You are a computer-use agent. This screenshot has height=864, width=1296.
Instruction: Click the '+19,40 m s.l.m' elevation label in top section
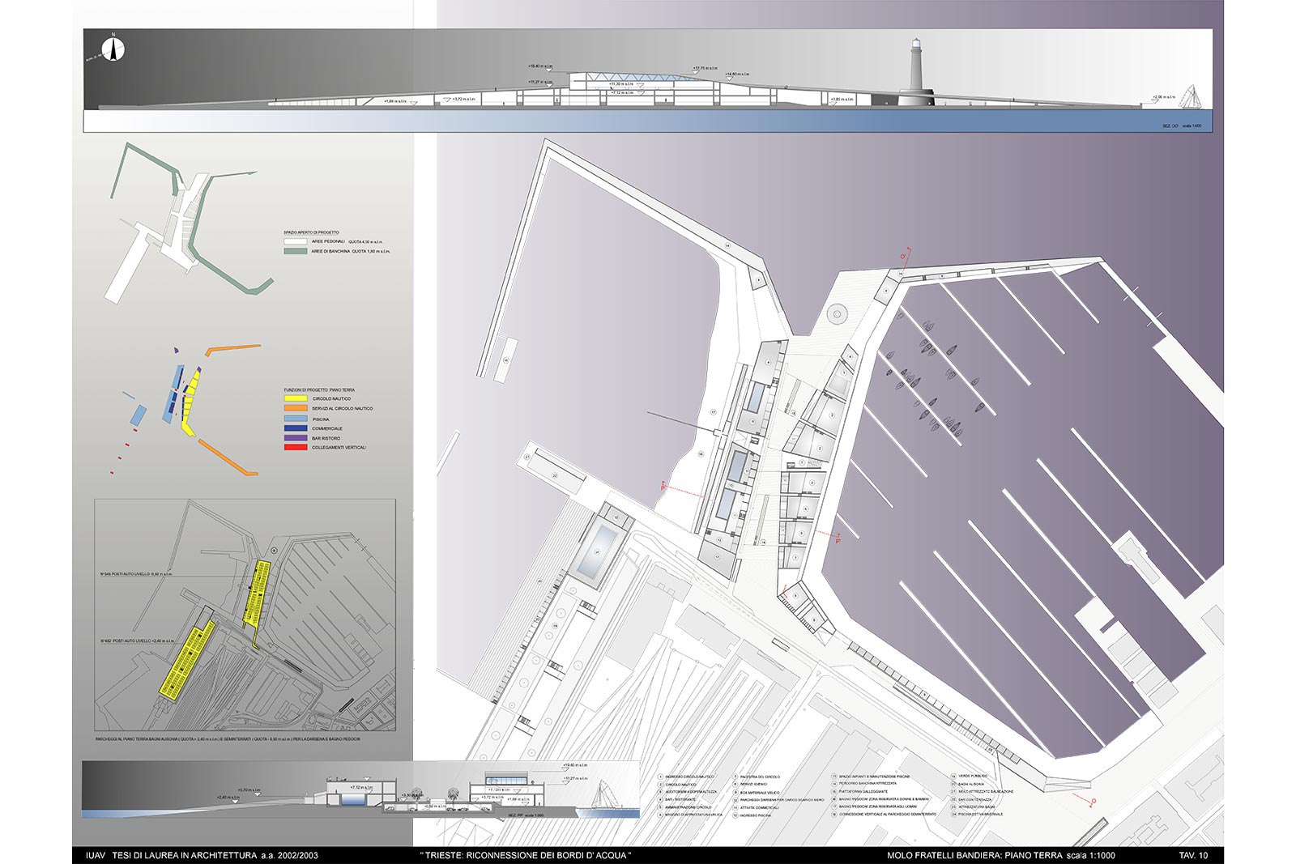click(540, 66)
